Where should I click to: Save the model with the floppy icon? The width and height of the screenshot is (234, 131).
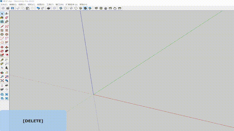12,8
